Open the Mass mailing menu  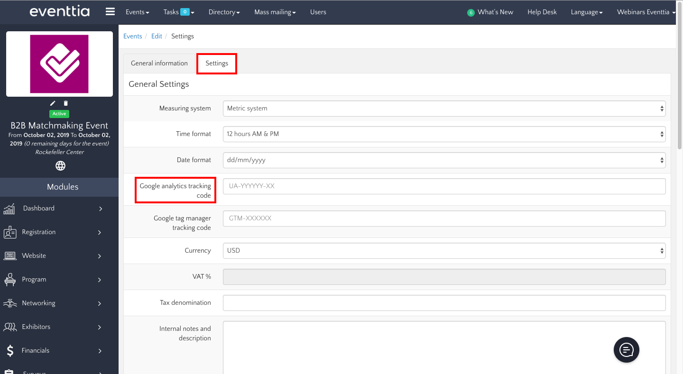275,12
